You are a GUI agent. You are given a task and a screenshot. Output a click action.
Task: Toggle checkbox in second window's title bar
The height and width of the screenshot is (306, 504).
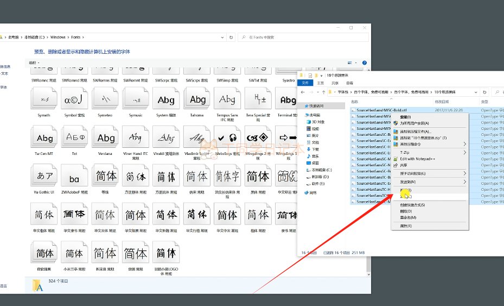pyautogui.click(x=310, y=75)
